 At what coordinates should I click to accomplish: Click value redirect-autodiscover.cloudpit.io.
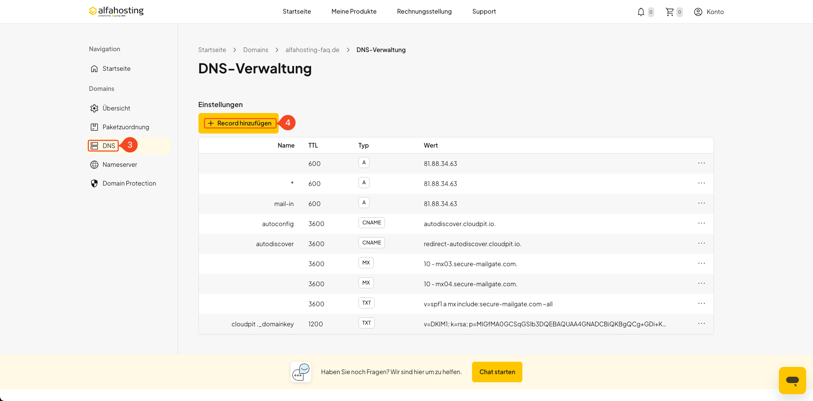pyautogui.click(x=472, y=244)
